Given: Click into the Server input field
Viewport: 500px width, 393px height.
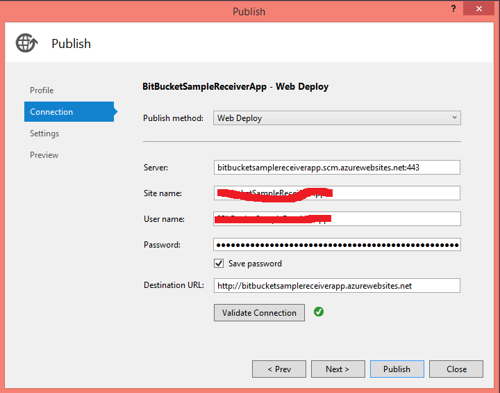Looking at the screenshot, I should (337, 168).
